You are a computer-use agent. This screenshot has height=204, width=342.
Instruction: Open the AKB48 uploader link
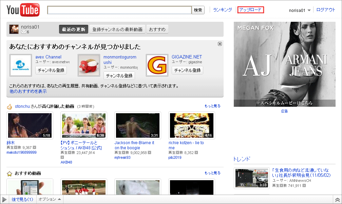coord(66,162)
